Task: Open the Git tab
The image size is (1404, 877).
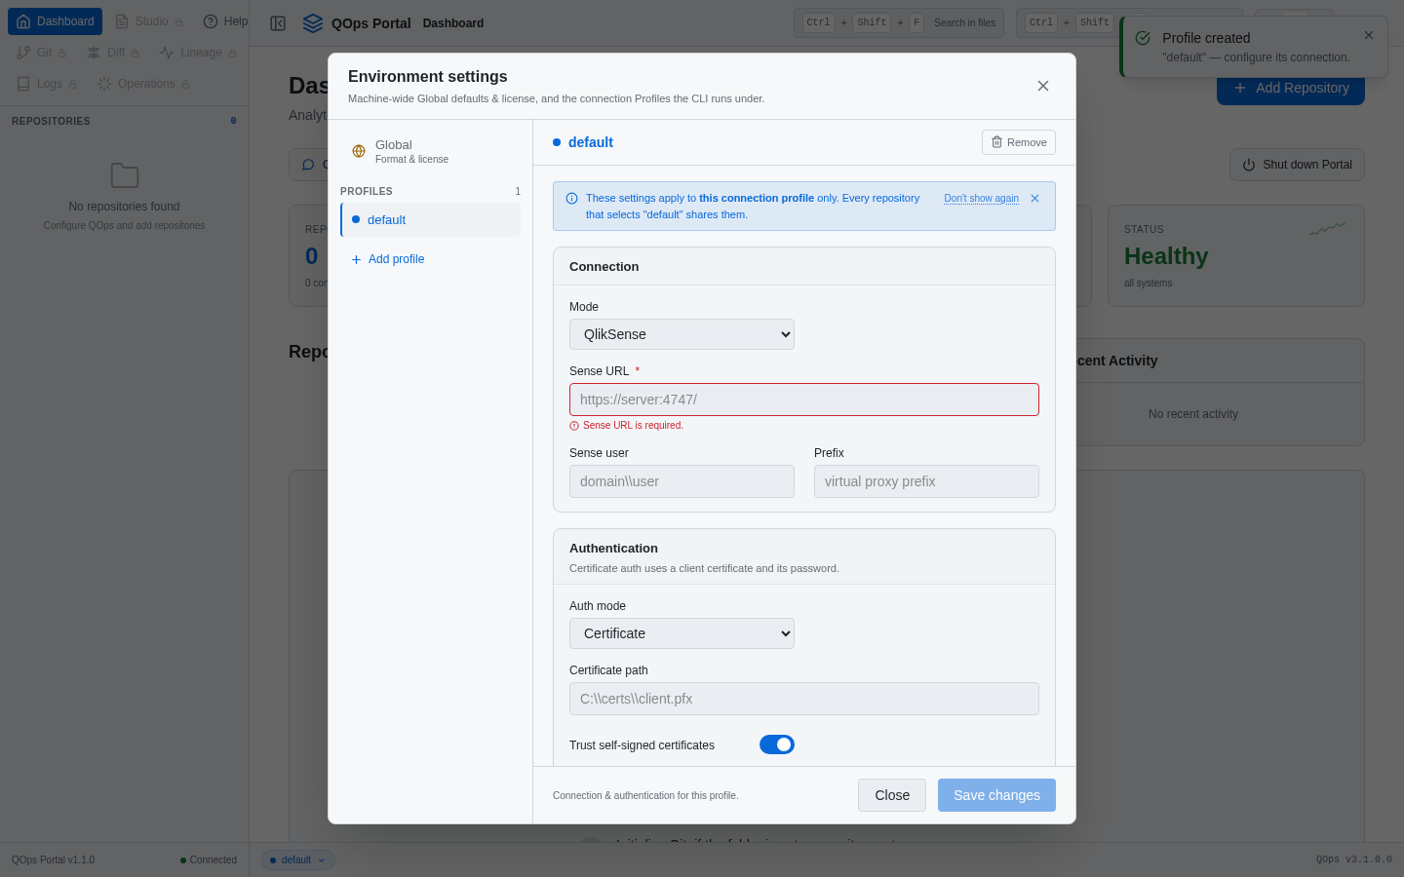Action: [x=42, y=53]
